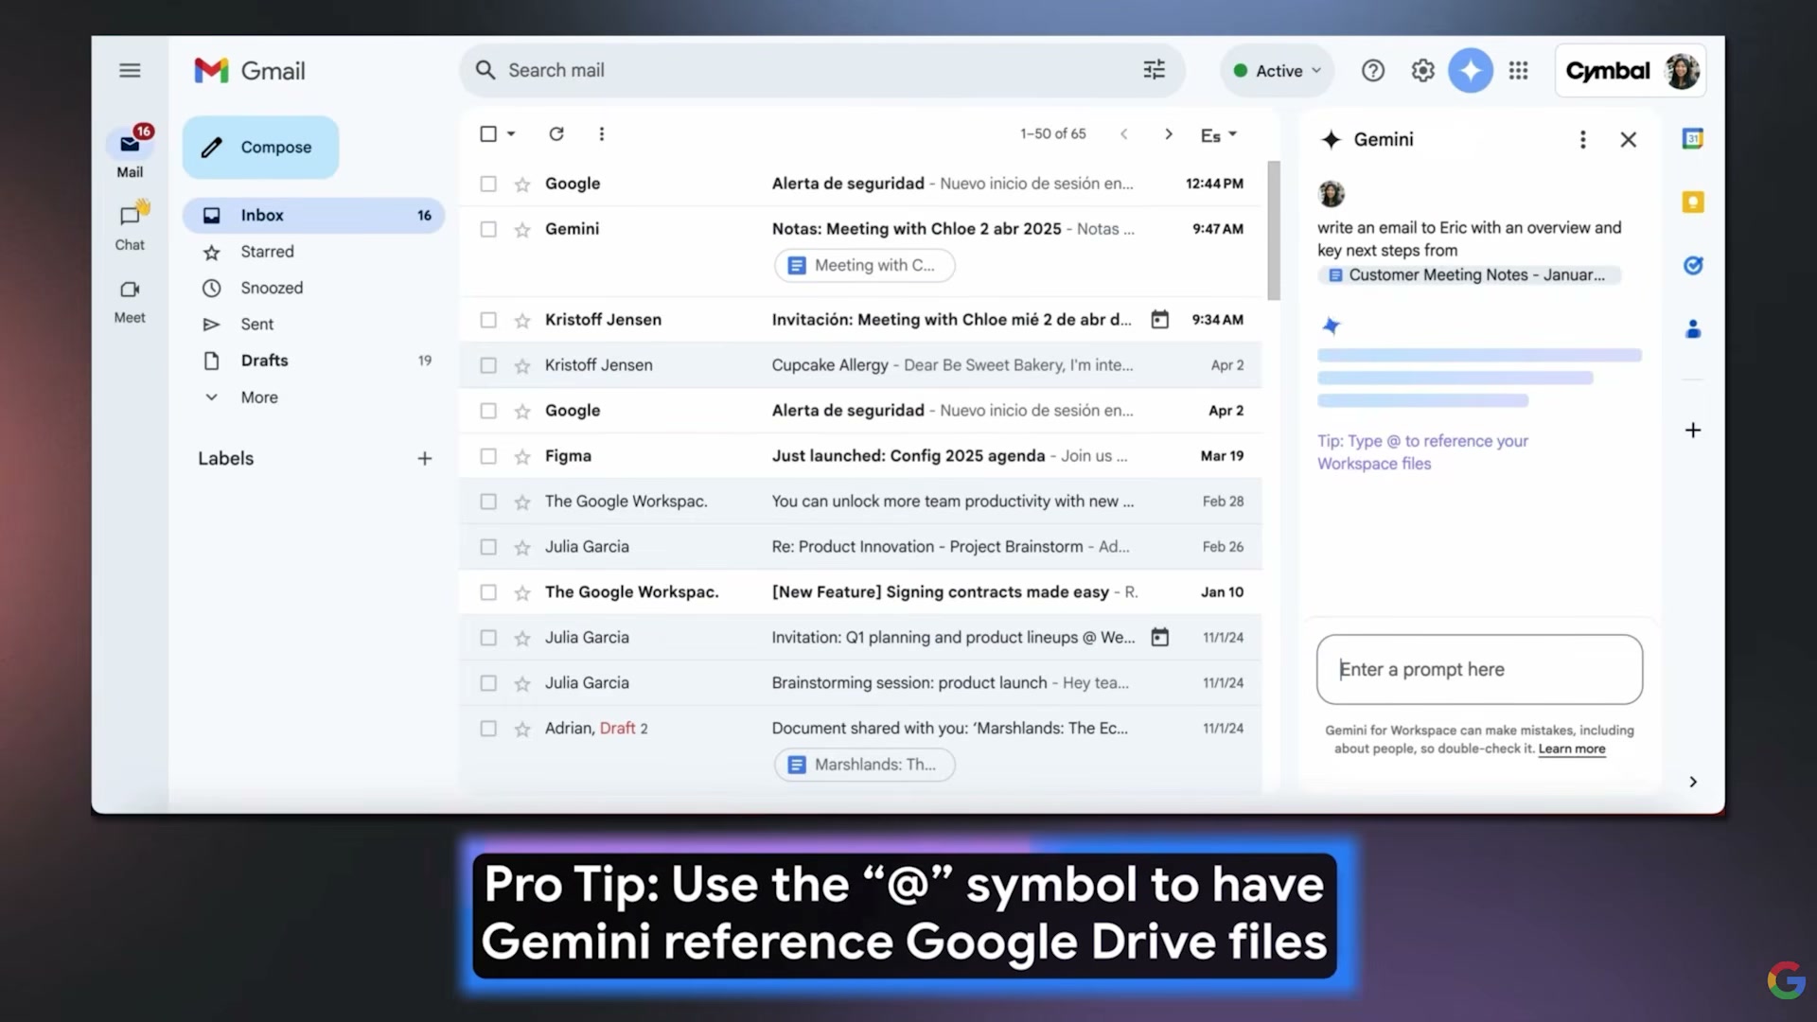Select the Figma email checkbox
Image resolution: width=1817 pixels, height=1022 pixels.
488,456
